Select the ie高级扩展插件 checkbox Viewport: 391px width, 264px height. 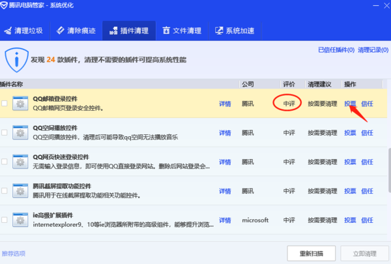click(5, 220)
